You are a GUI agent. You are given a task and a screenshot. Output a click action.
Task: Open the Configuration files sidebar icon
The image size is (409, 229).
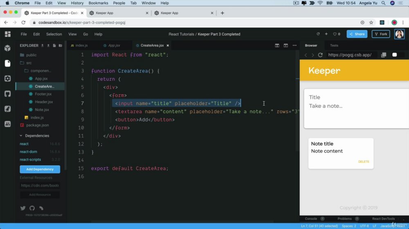click(x=7, y=79)
